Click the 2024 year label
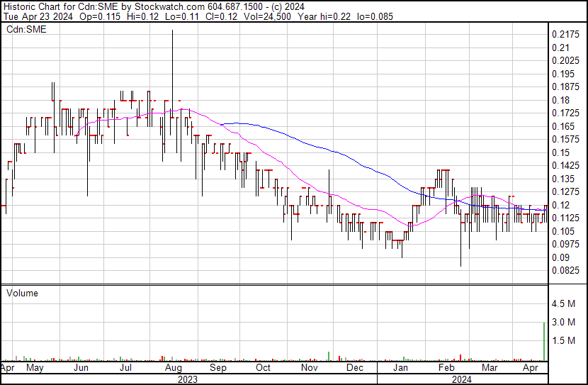Image resolution: width=588 pixels, height=385 pixels. coord(462,379)
